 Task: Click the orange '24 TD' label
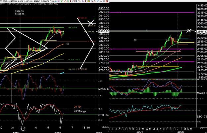pos(78,107)
